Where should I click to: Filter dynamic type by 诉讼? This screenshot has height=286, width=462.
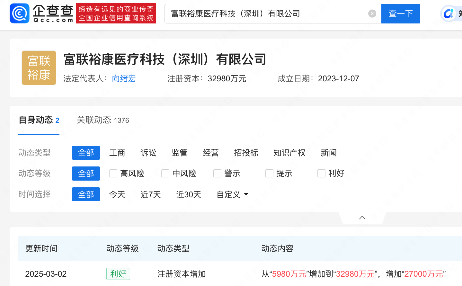coord(148,153)
